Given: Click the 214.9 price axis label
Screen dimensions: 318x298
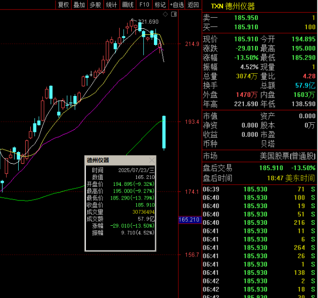Looking at the screenshot, I should [x=192, y=44].
